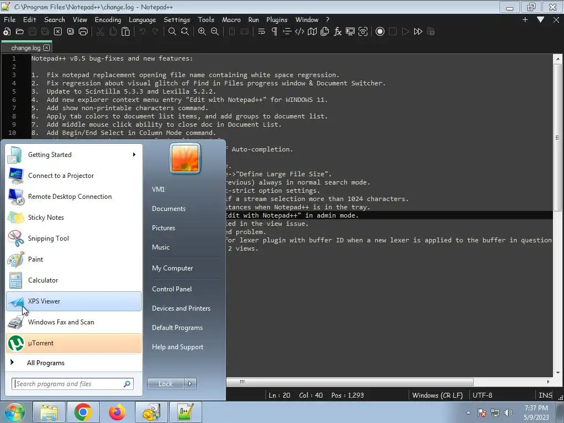The image size is (564, 423).
Task: Click the plus icon at menu bar right
Action: pos(525,20)
